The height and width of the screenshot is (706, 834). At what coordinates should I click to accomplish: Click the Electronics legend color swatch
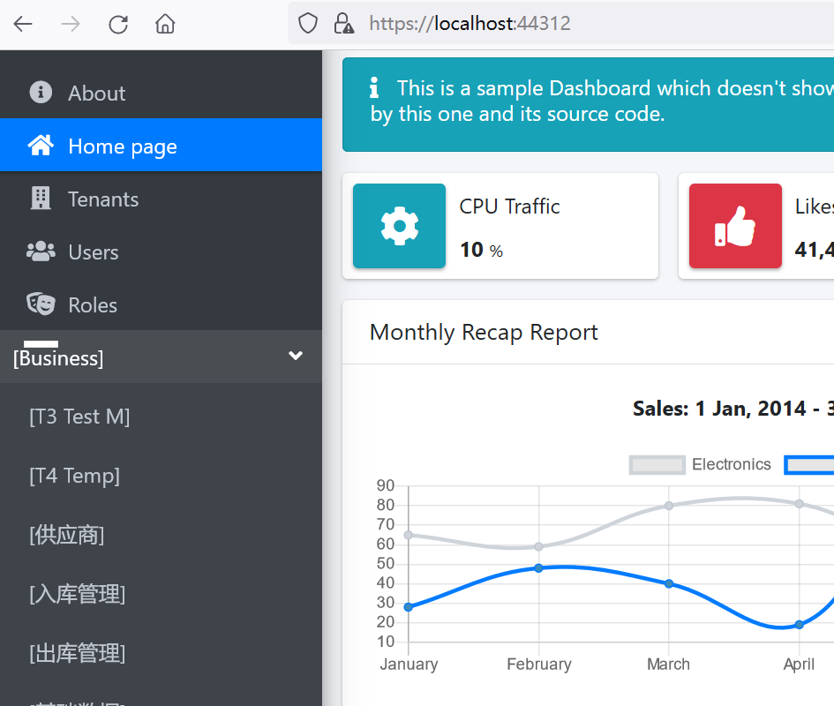(x=657, y=464)
